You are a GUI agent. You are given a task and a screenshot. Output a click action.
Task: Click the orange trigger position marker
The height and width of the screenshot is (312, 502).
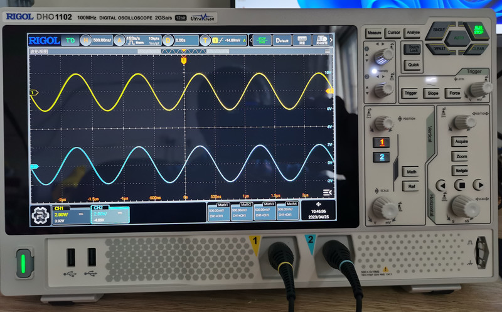click(x=183, y=60)
